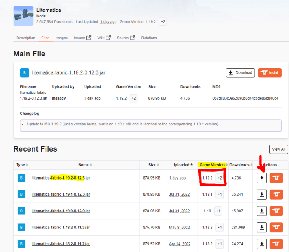Viewport: 289px width, 252px height.
Task: Open litematica-fabric-1.19.1-0.12.3.jar link
Action: coord(61,194)
